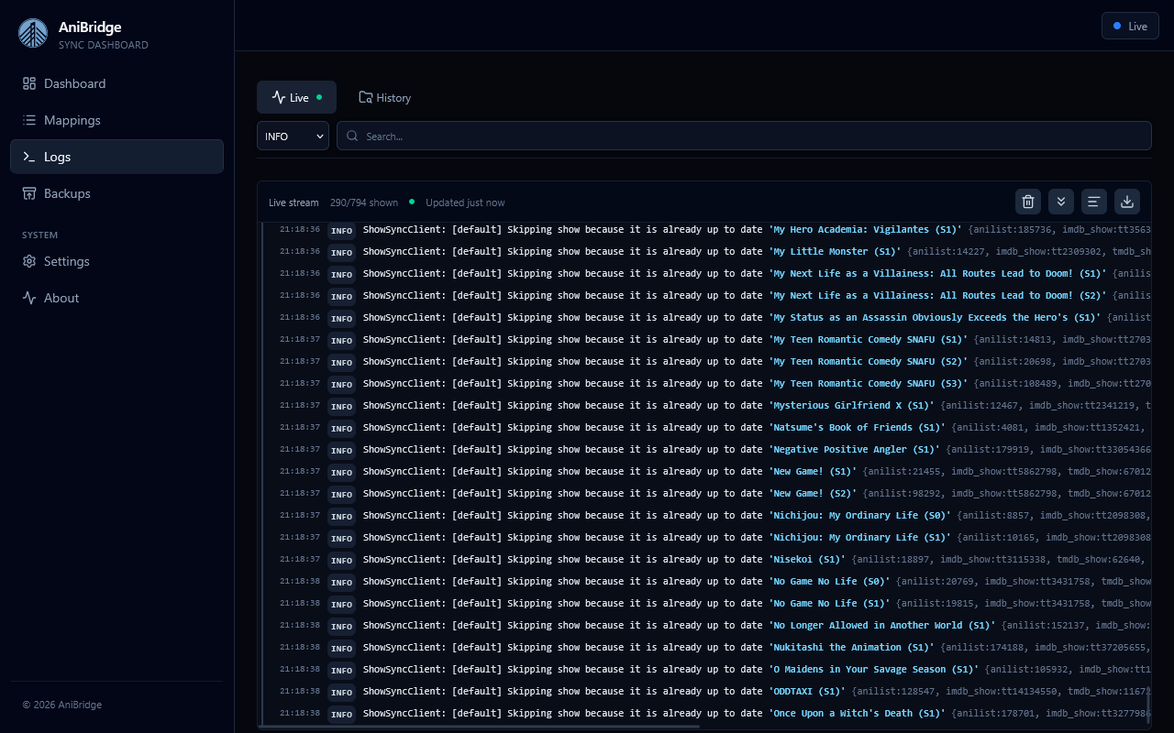
Task: Export logs using the download icon
Action: pos(1127,202)
